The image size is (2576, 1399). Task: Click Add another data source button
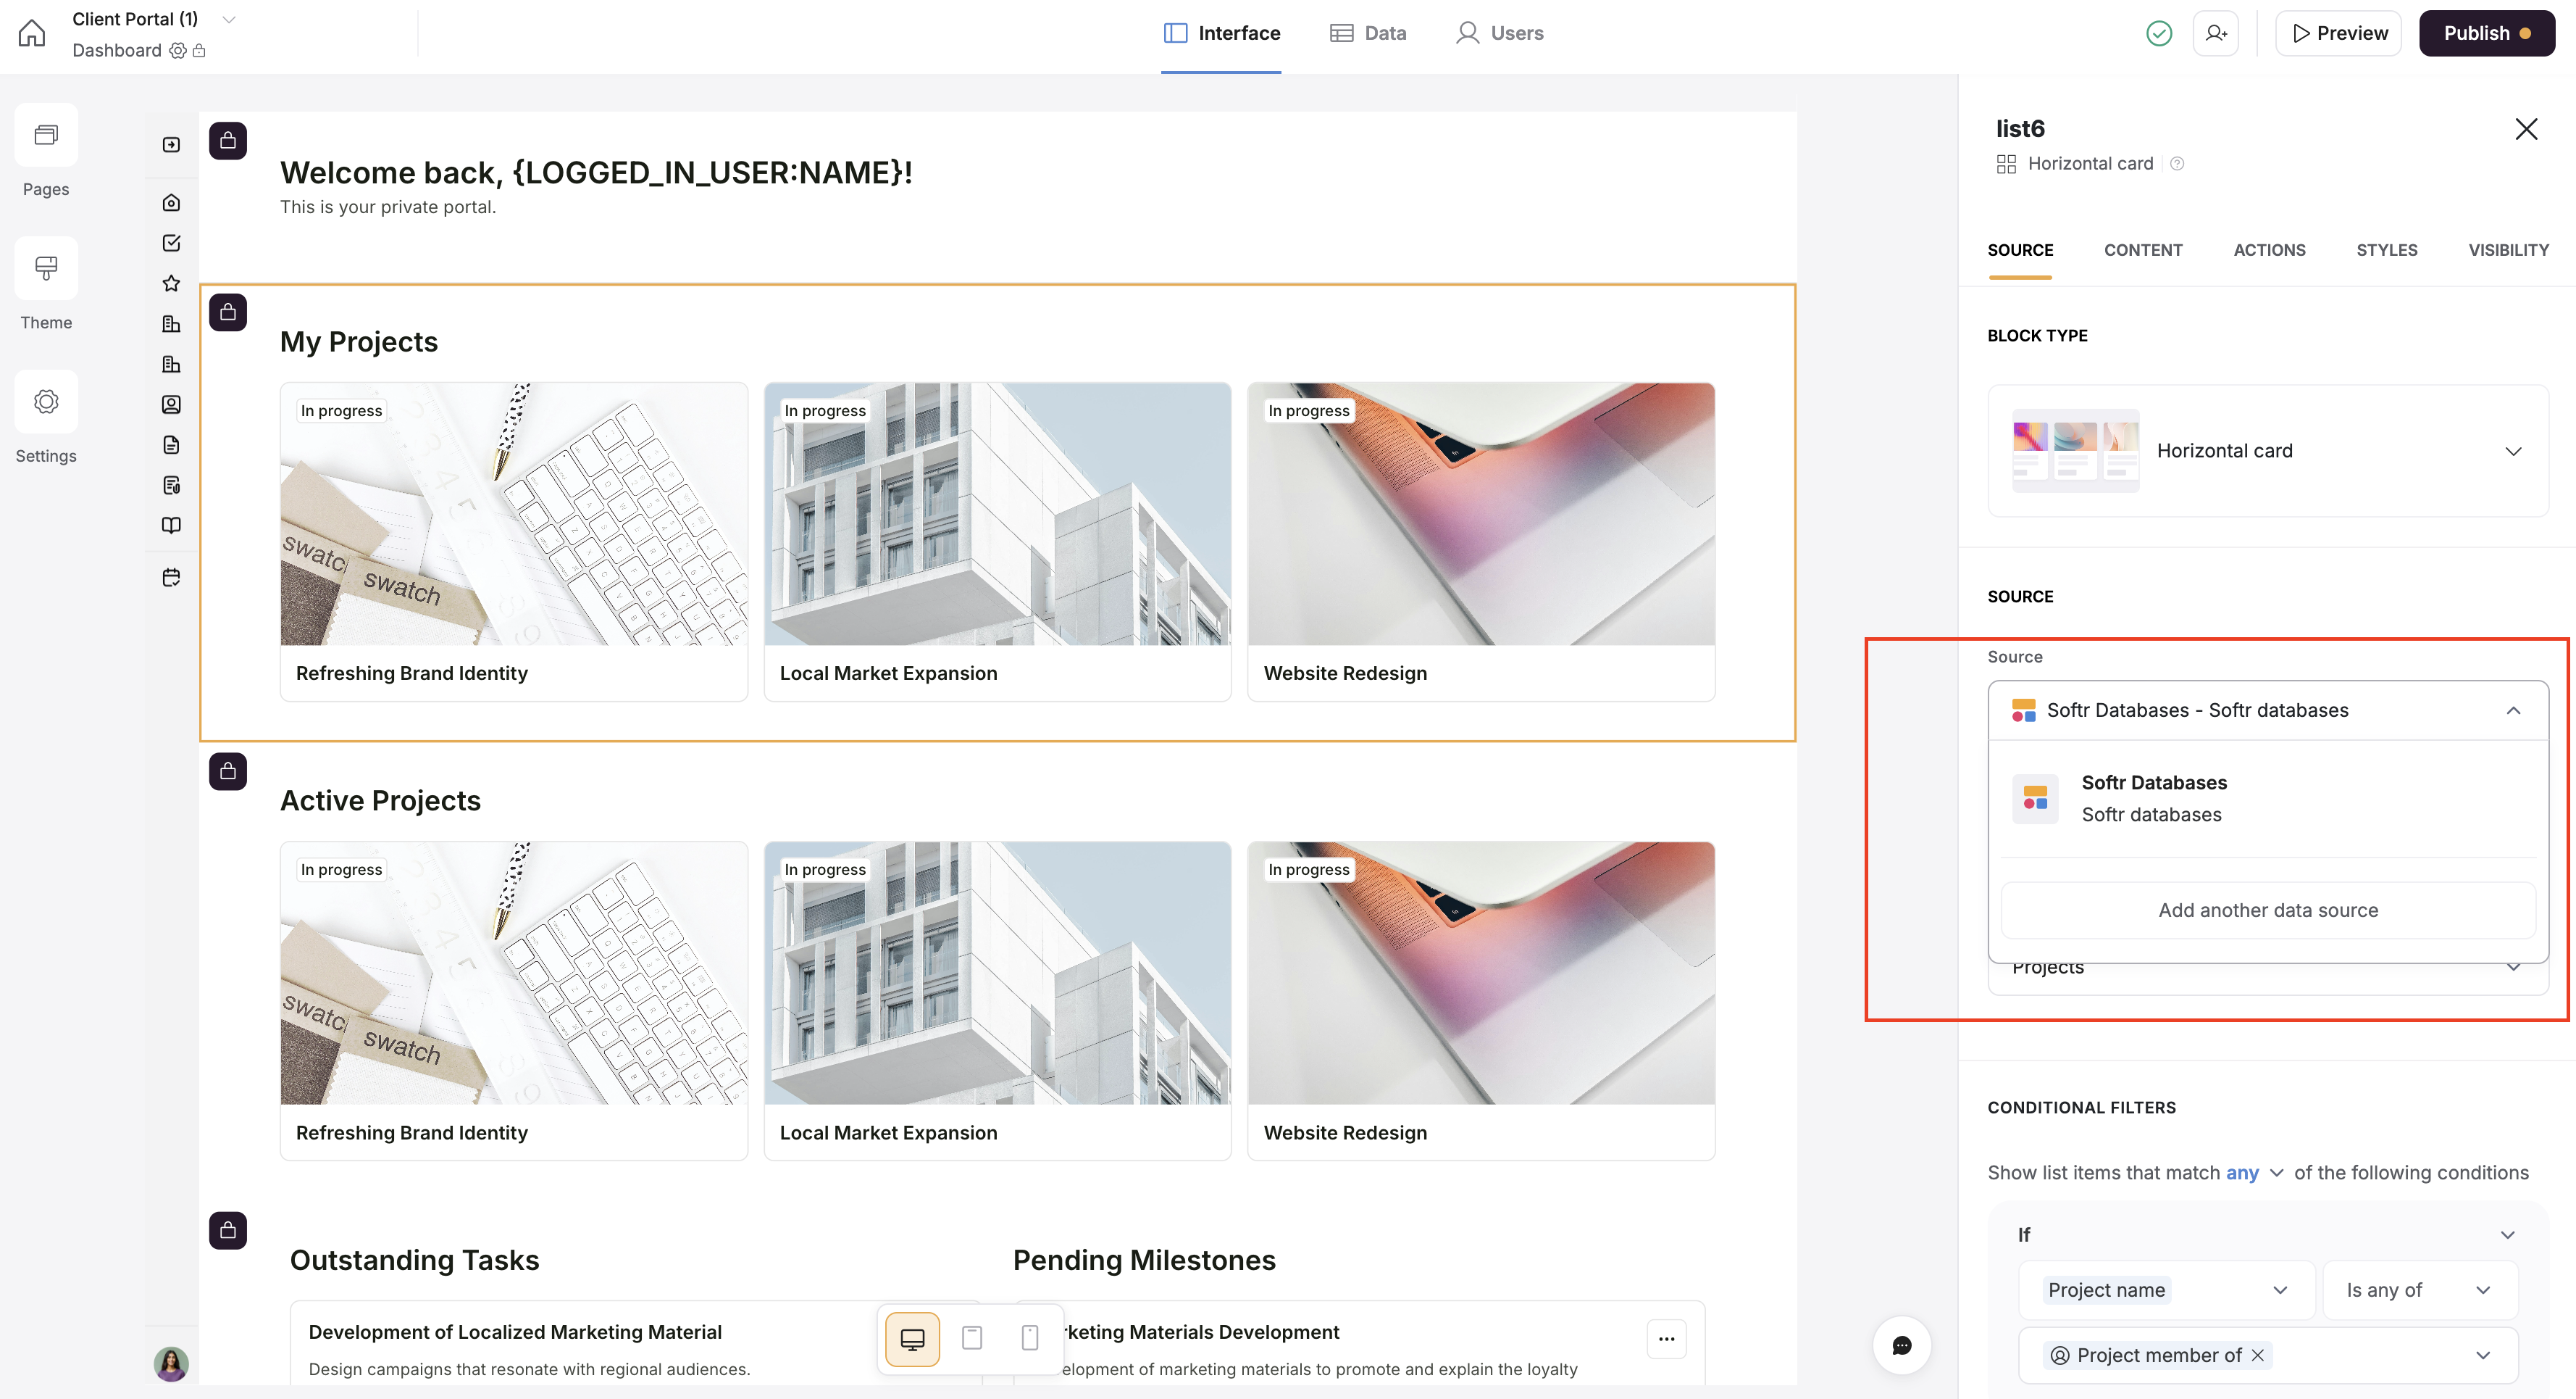tap(2267, 910)
